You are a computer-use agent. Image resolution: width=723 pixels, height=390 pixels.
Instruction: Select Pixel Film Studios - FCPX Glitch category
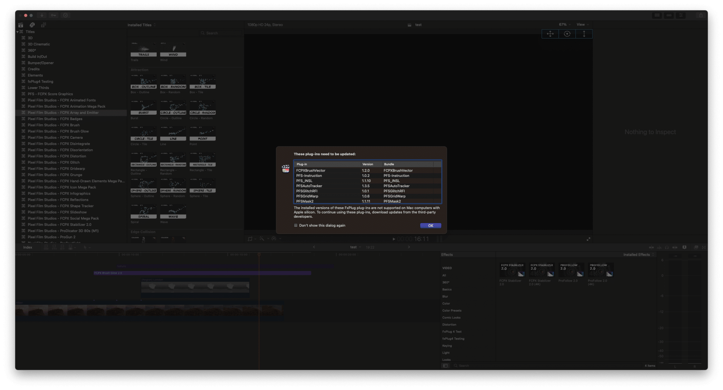(54, 162)
